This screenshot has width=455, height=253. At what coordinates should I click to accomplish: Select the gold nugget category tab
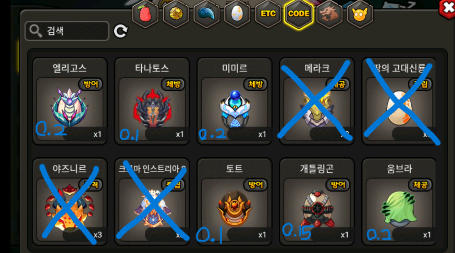point(176,14)
